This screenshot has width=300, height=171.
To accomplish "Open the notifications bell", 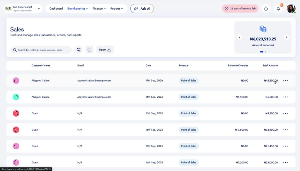I will [x=278, y=8].
